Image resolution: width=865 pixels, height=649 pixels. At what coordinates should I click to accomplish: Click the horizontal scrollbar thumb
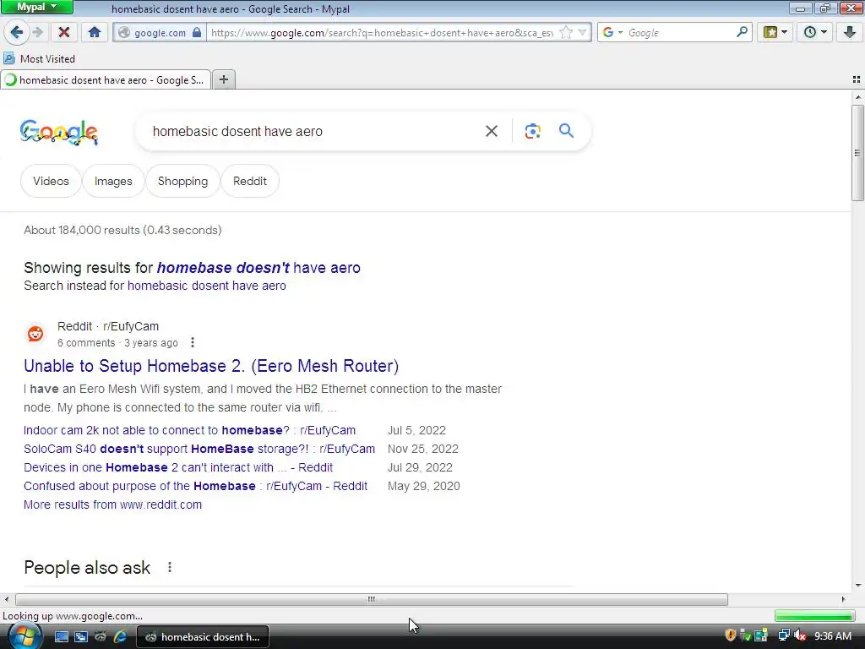point(372,599)
